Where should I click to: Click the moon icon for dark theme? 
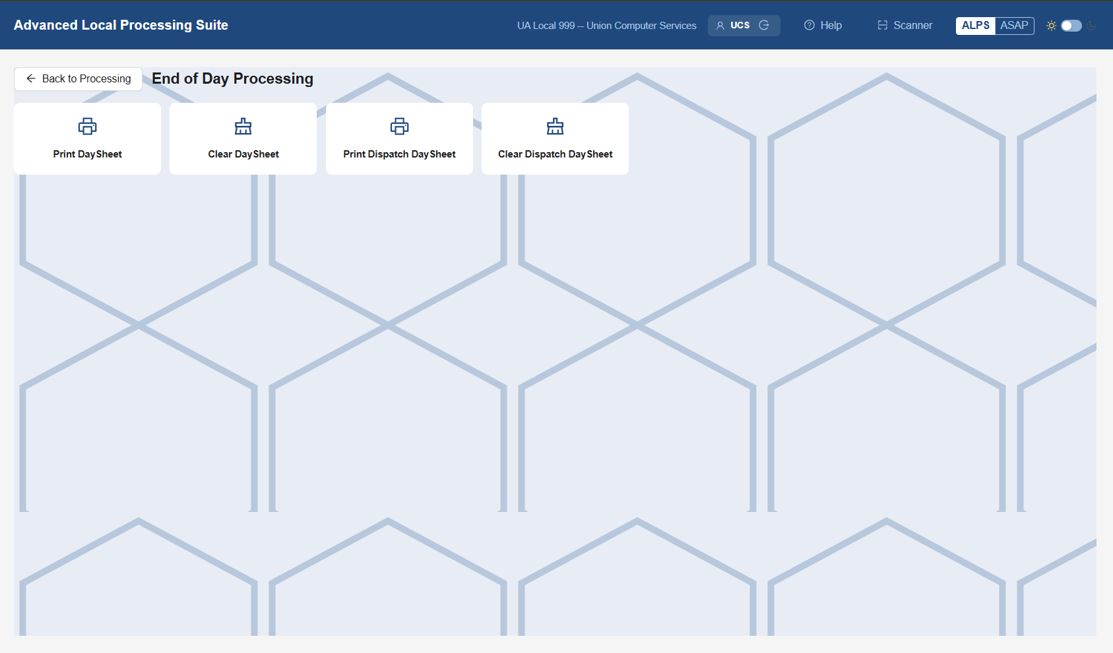coord(1092,26)
